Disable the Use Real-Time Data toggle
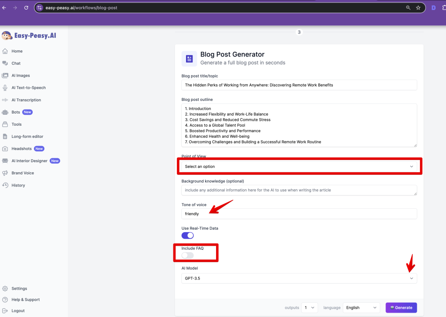 [x=187, y=236]
